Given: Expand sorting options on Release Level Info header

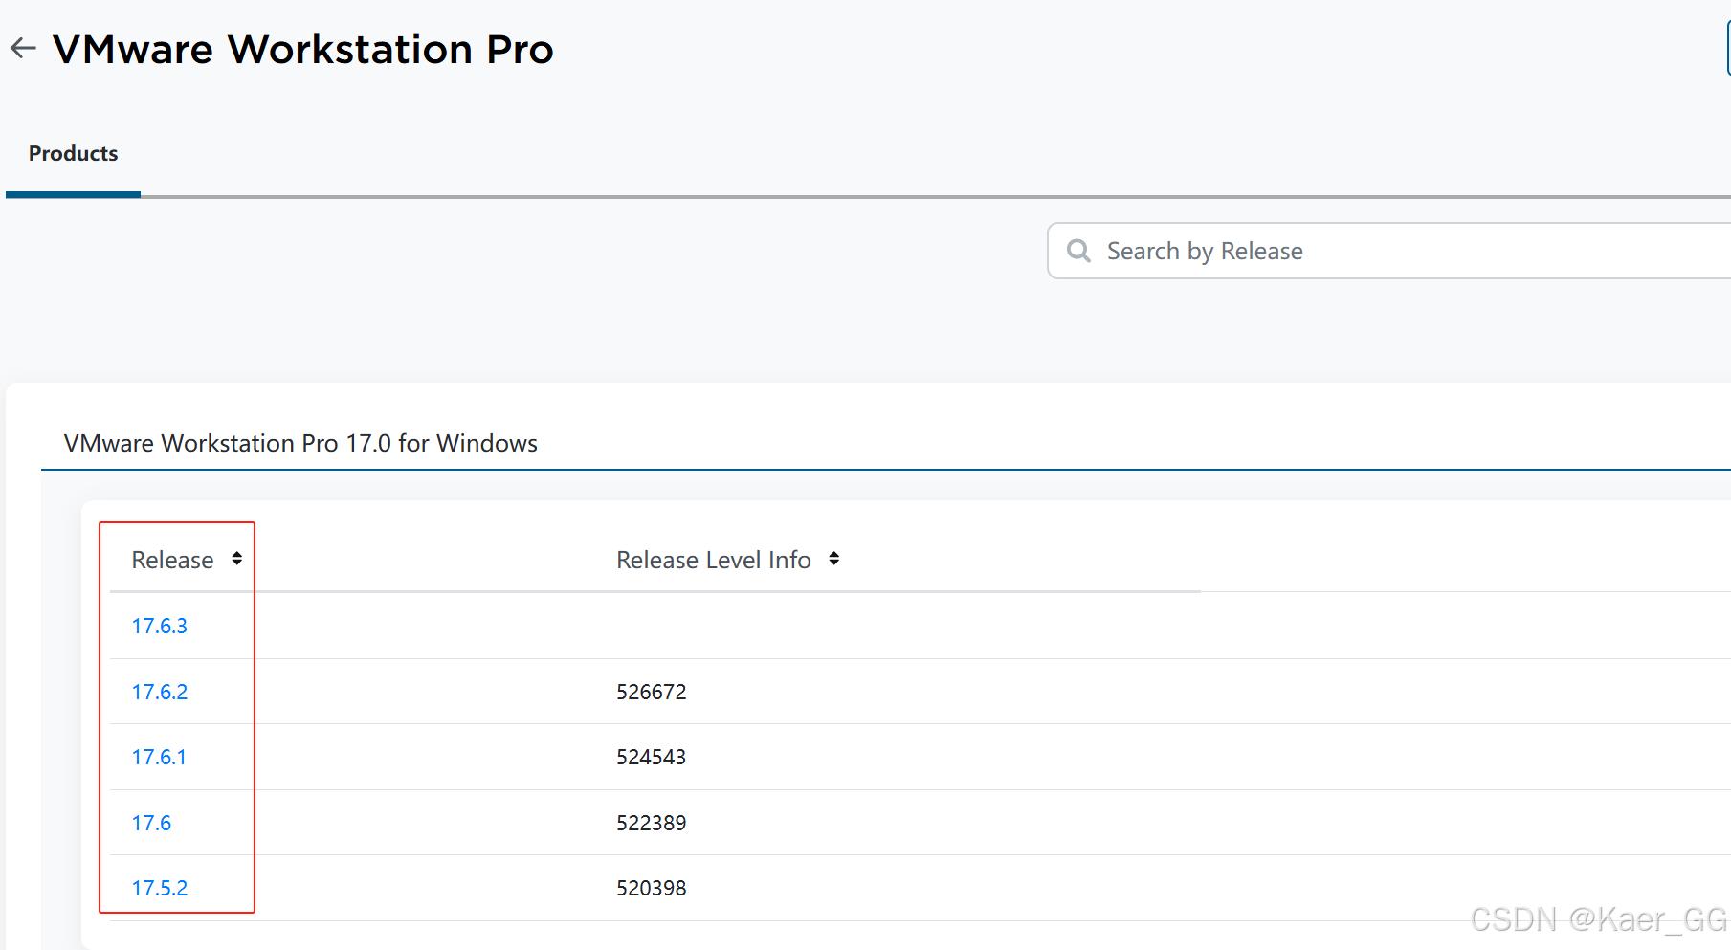Looking at the screenshot, I should (834, 559).
